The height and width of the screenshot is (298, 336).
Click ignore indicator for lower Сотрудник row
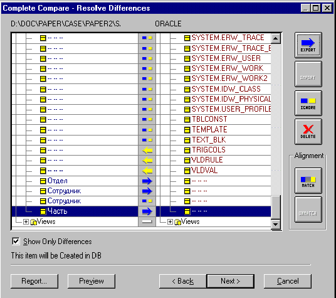pyautogui.click(x=147, y=201)
